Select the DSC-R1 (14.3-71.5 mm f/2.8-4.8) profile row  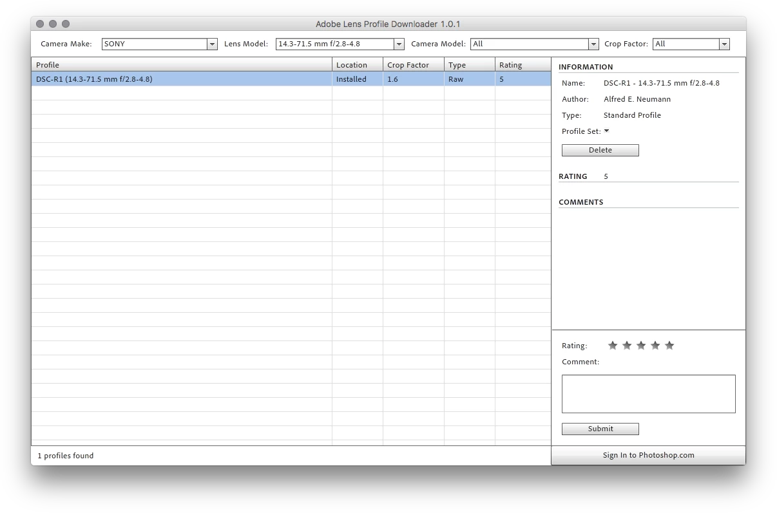(291, 79)
